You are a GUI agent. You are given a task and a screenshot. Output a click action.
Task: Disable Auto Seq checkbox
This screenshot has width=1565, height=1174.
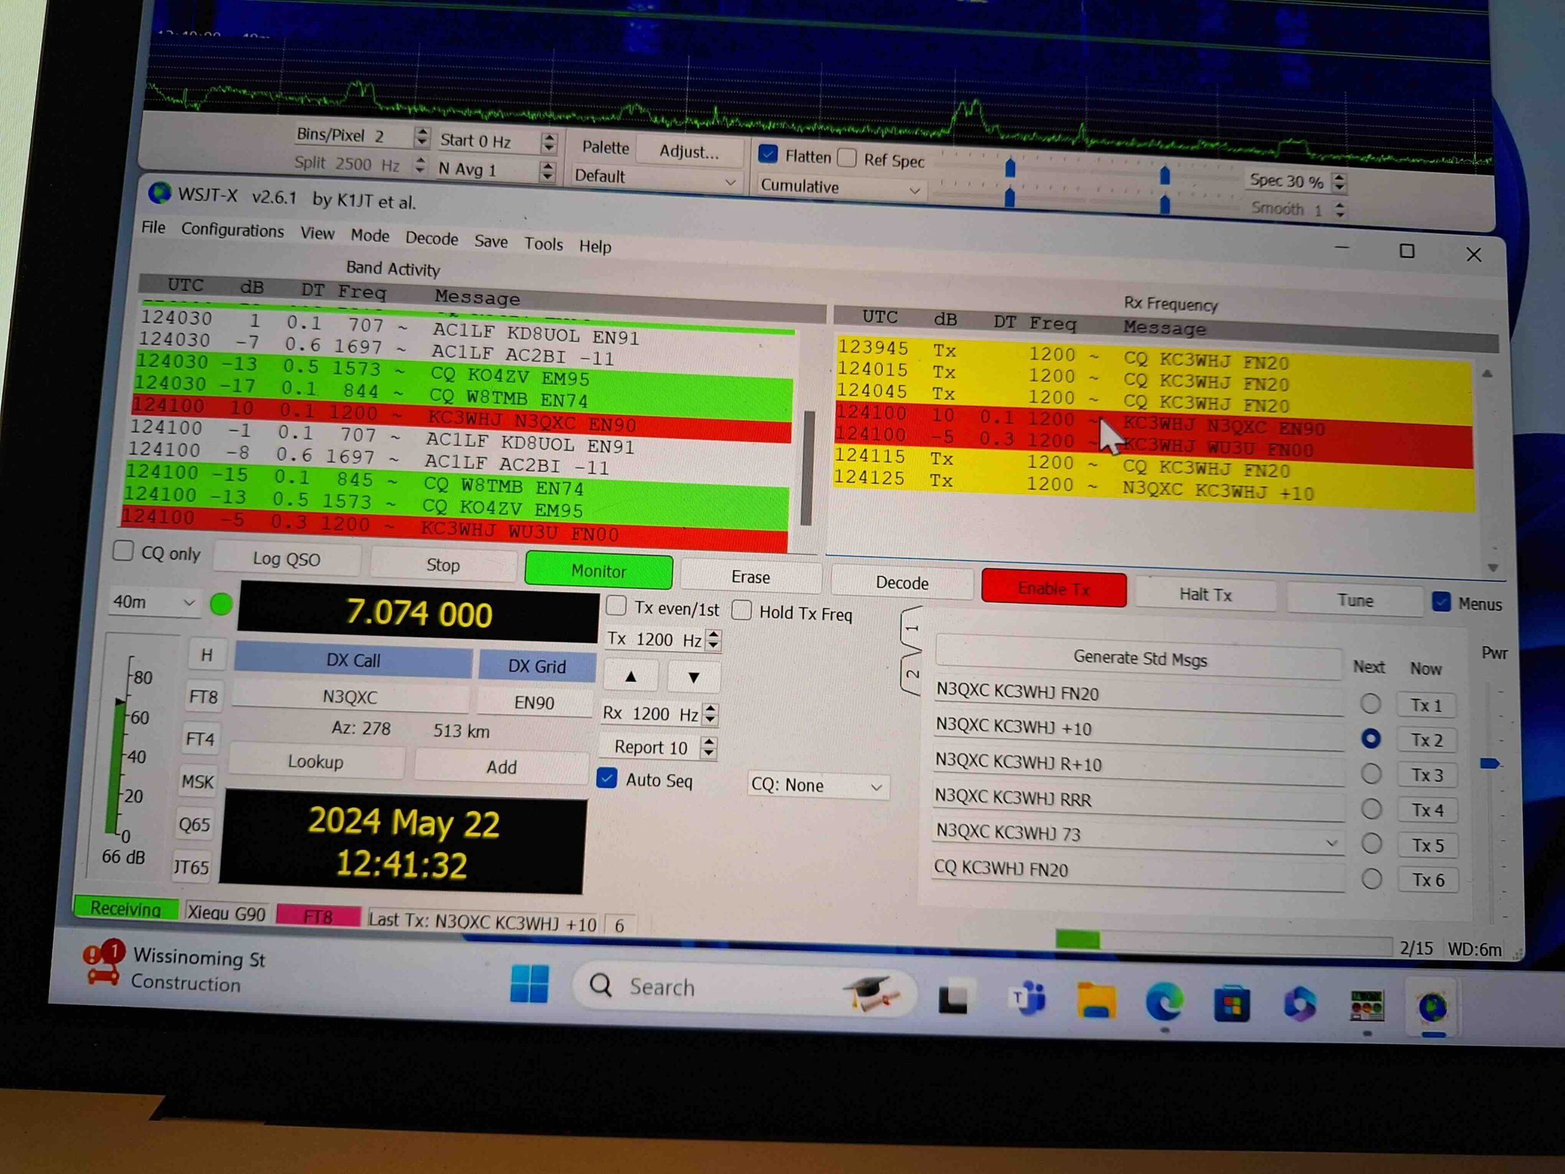click(x=606, y=778)
